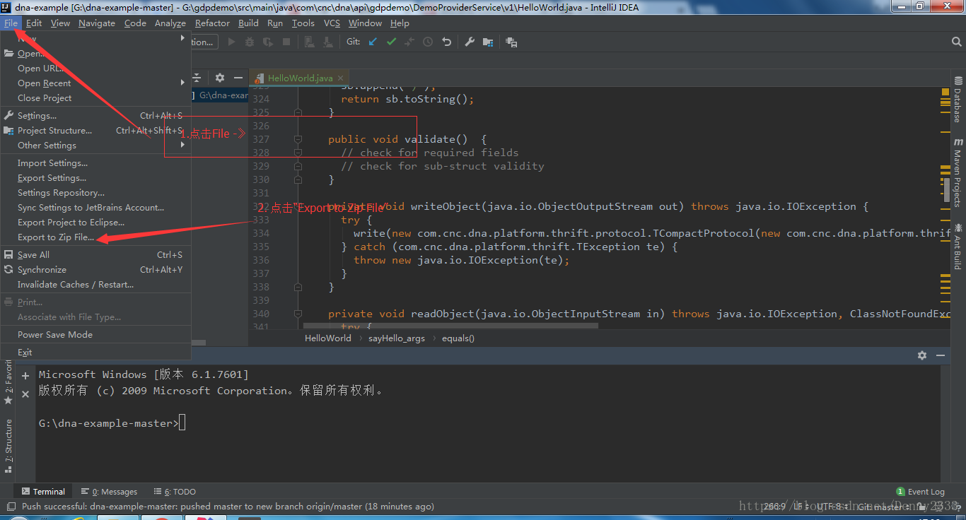Click the tool windows toggle icon in status bar
This screenshot has width=966, height=520.
tap(11, 507)
